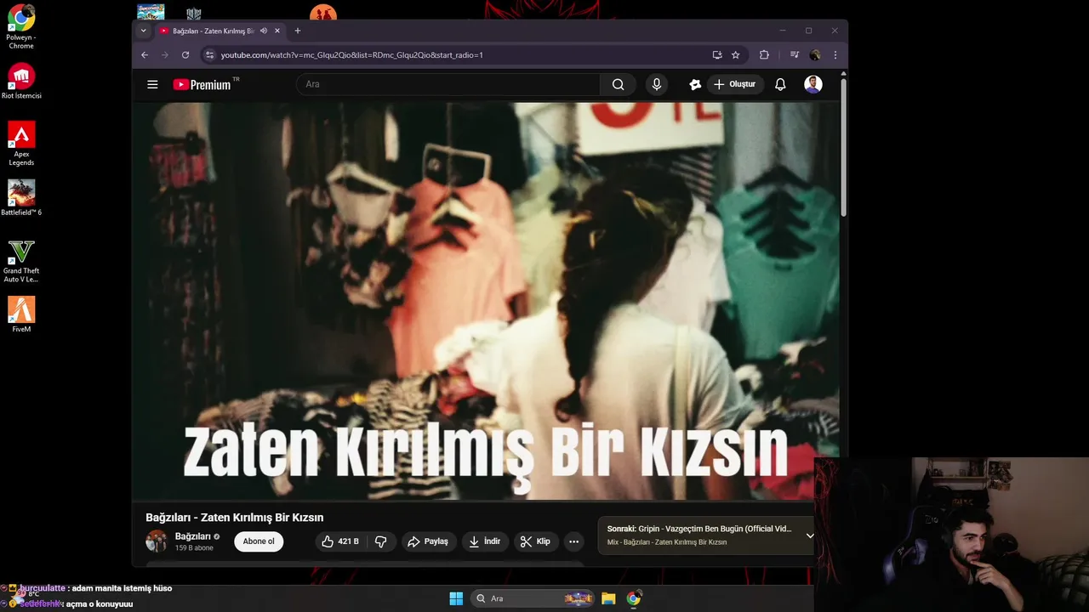
Task: Switch to Chrome from the taskbar
Action: point(634,598)
